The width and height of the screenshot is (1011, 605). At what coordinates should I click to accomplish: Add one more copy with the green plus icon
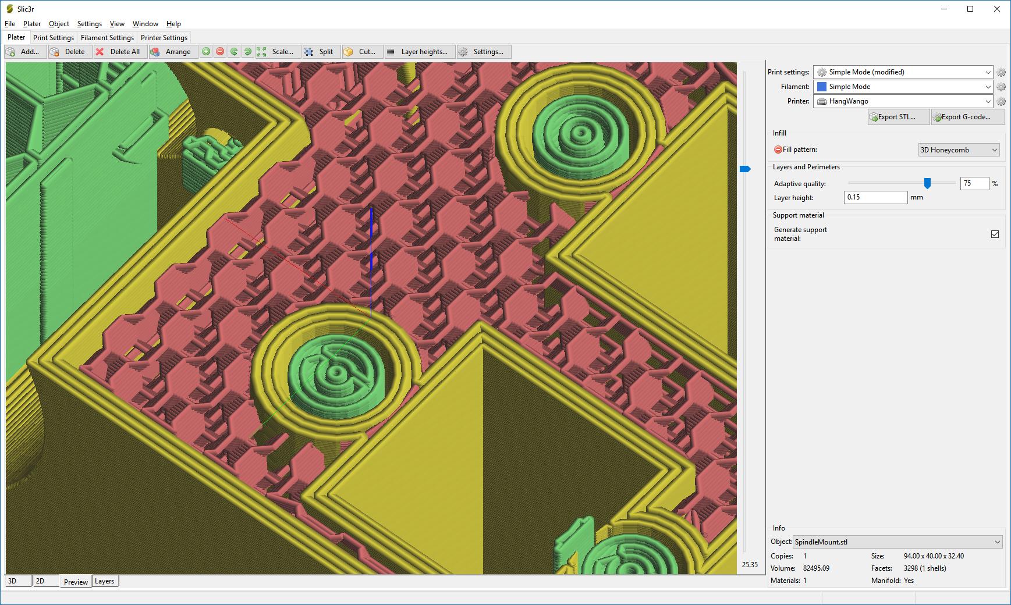tap(206, 52)
